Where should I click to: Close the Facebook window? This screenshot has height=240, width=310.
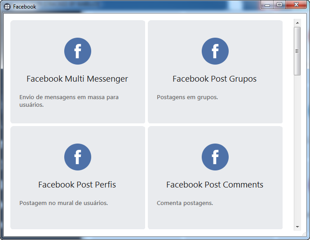(x=296, y=5)
